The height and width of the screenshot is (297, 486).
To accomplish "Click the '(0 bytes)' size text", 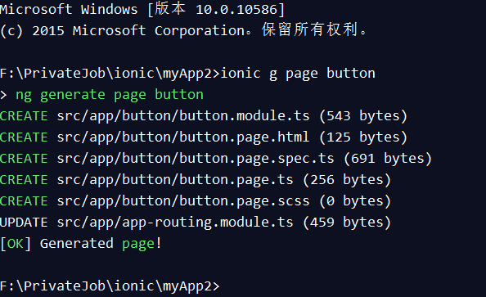I will click(x=355, y=201).
